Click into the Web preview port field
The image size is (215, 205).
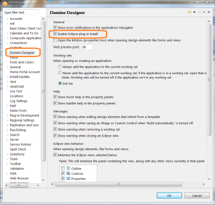87,47
